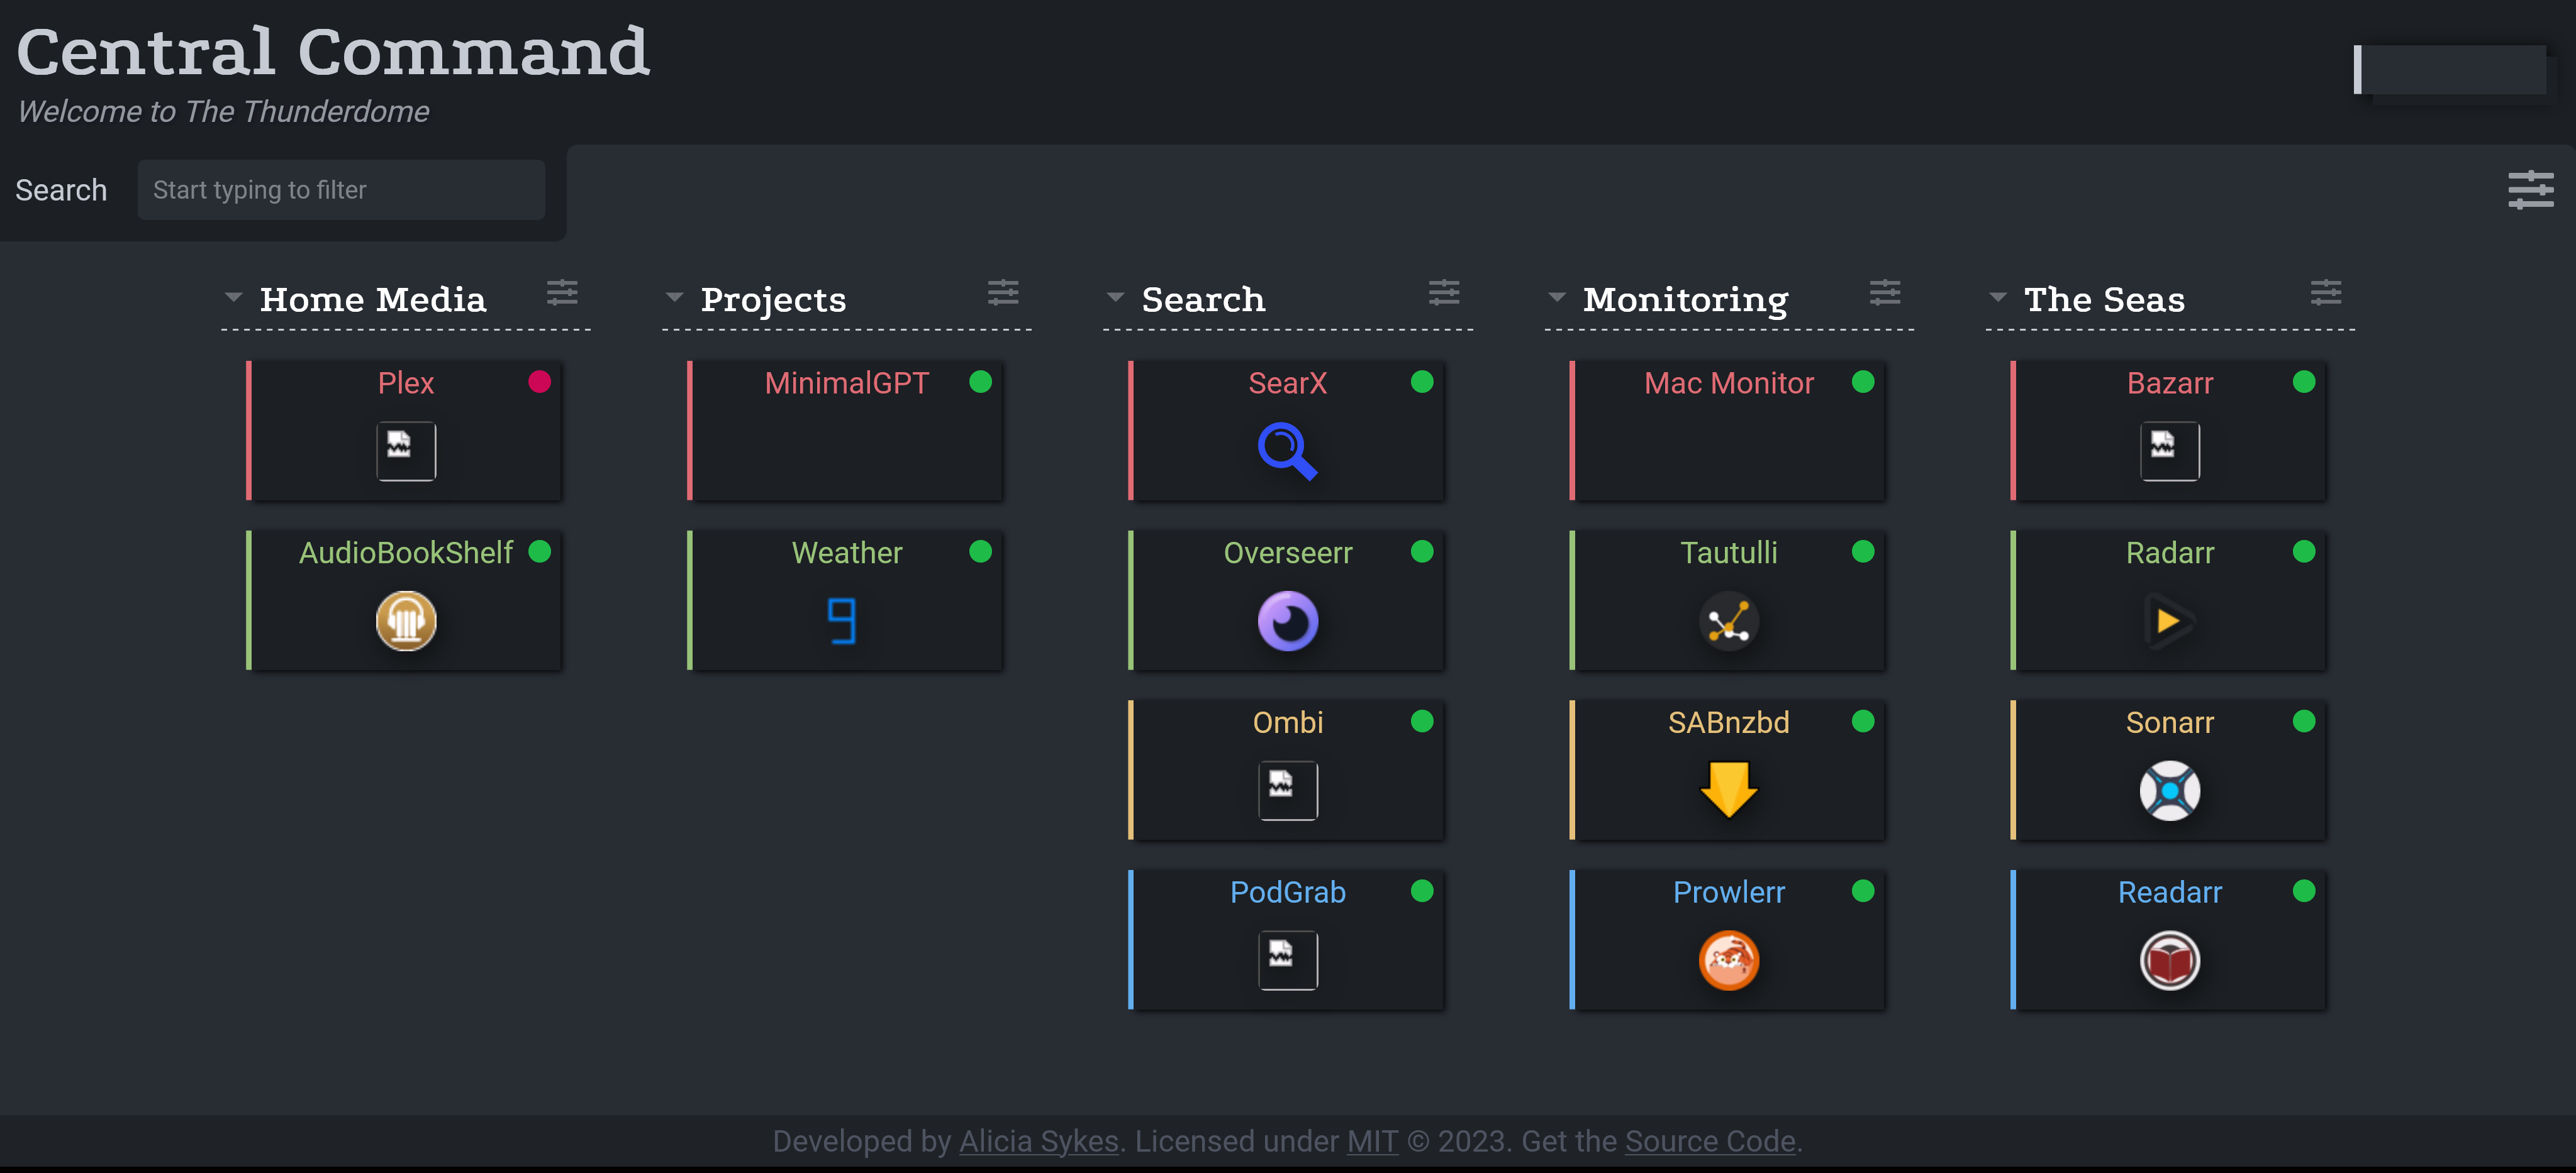Open the Bazarr tile by its name
The height and width of the screenshot is (1173, 2576).
[x=2169, y=383]
